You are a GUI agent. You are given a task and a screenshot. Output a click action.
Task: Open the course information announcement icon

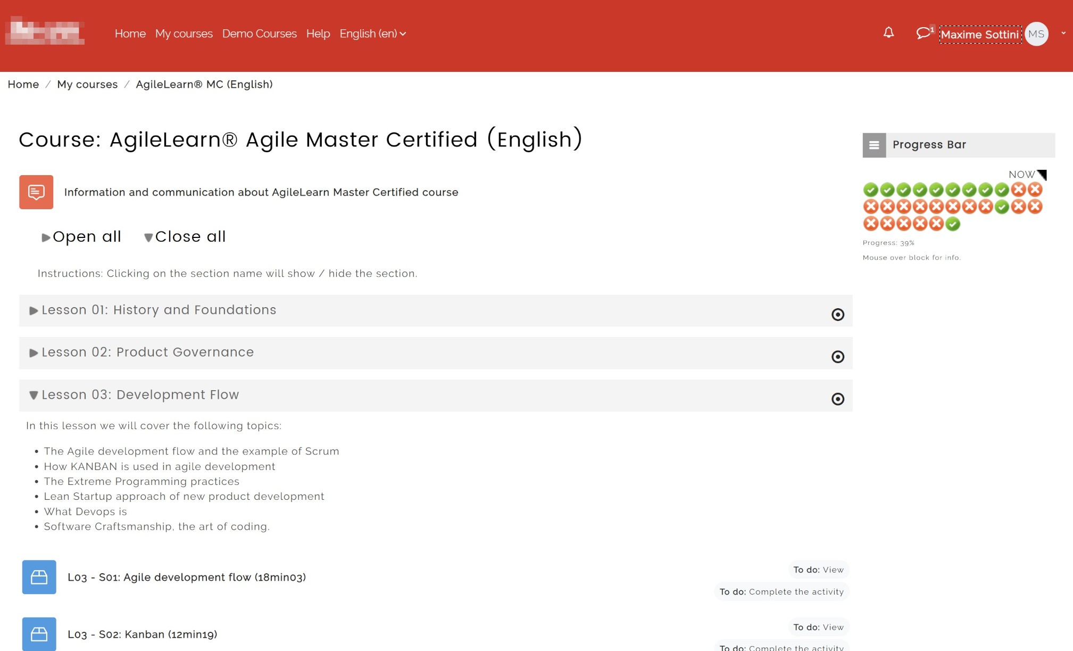click(36, 192)
